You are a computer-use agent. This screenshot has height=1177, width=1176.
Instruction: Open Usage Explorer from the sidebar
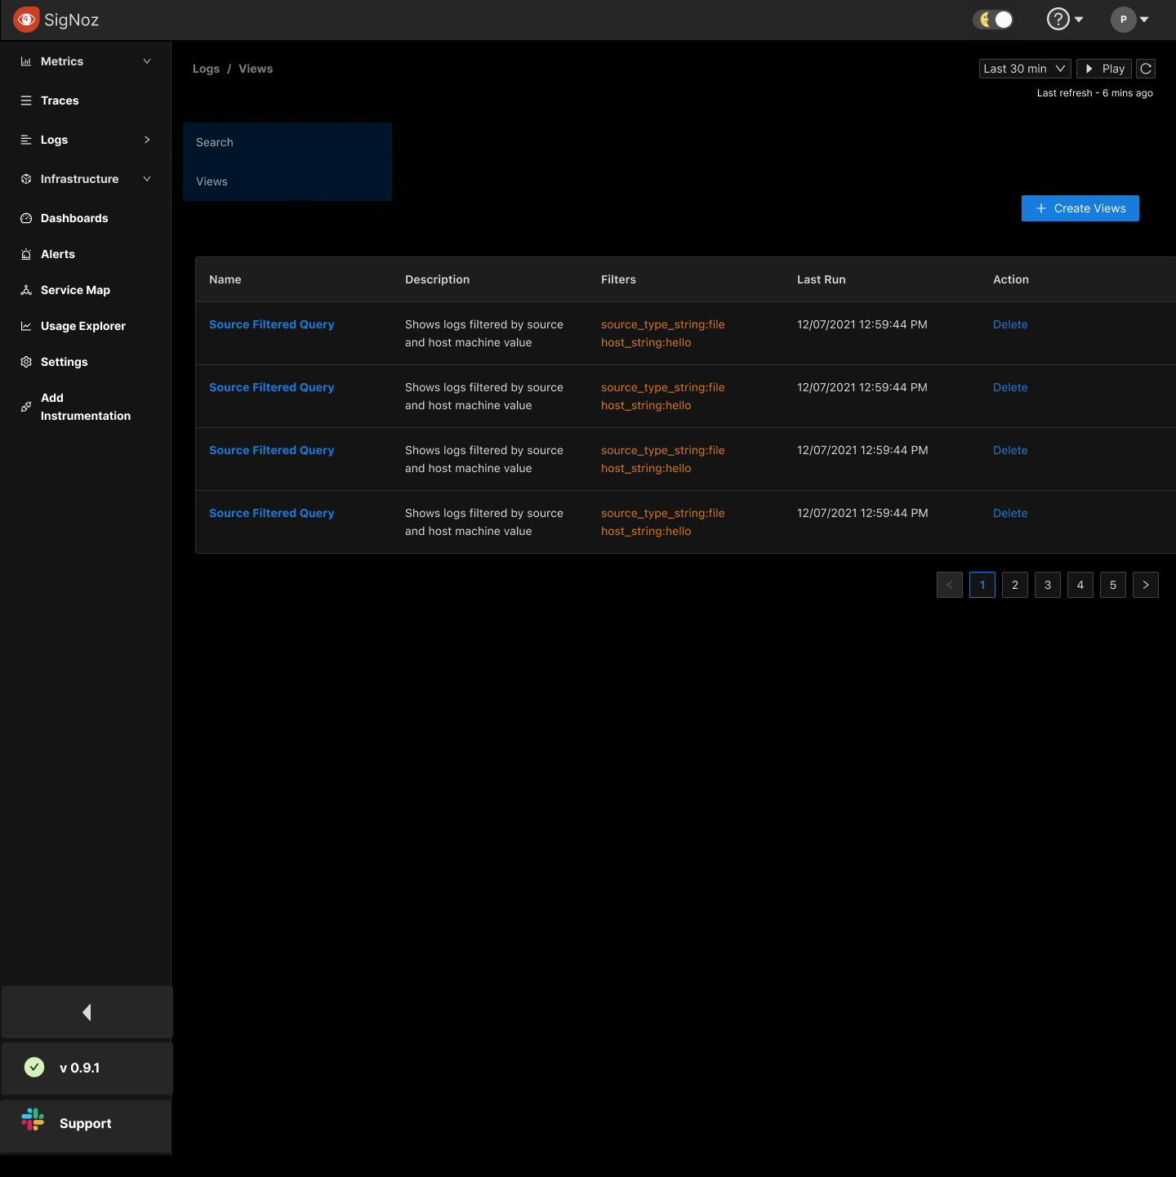point(83,326)
